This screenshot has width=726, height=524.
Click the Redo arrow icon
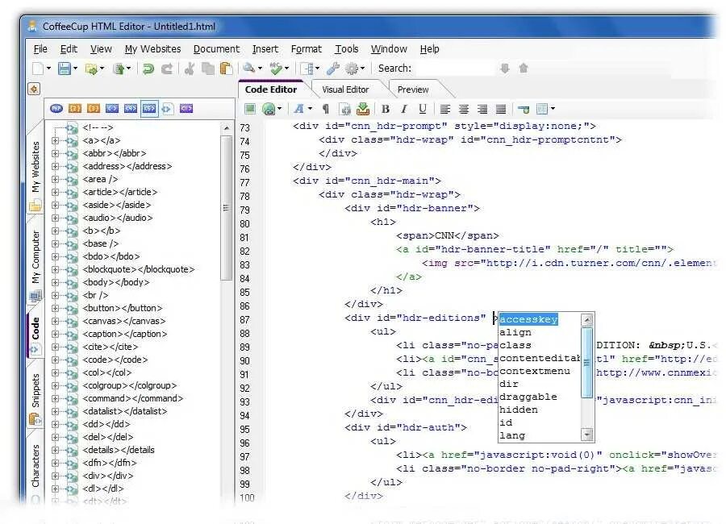tap(167, 69)
